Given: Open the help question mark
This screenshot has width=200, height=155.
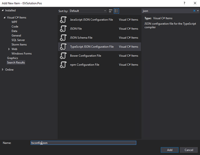Looking at the screenshot, I should (x=184, y=3).
